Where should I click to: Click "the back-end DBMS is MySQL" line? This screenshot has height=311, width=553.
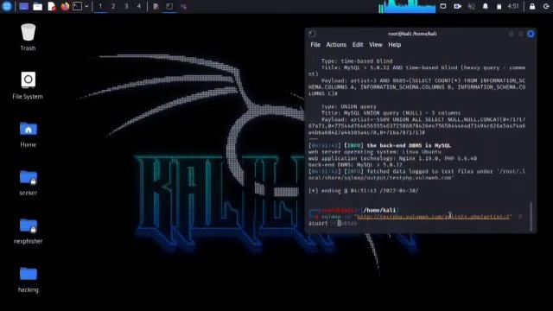point(409,145)
